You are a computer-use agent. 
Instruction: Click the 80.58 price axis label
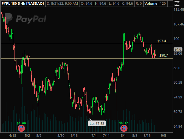coord(178,82)
